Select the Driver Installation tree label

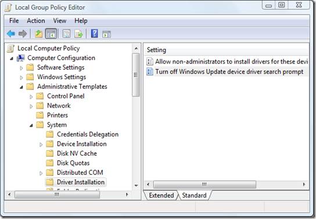point(81,182)
